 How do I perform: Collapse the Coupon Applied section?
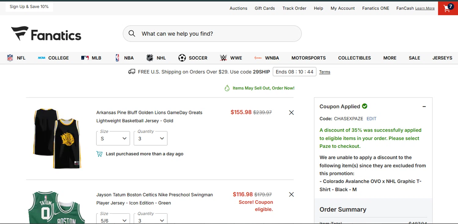(x=424, y=107)
